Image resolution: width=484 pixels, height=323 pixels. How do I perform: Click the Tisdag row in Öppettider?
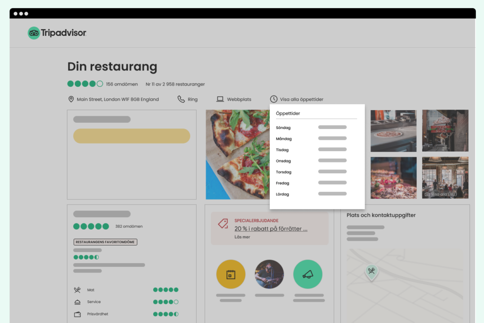tap(311, 150)
